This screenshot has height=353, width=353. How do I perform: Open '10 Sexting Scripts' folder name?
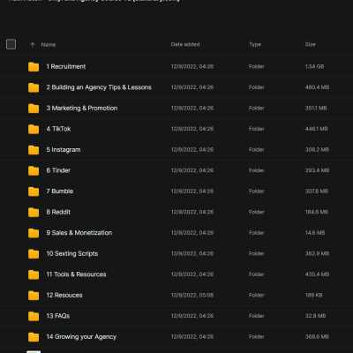coord(72,253)
